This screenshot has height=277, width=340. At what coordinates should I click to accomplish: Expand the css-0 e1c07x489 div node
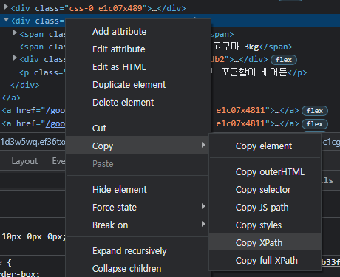point(6,7)
